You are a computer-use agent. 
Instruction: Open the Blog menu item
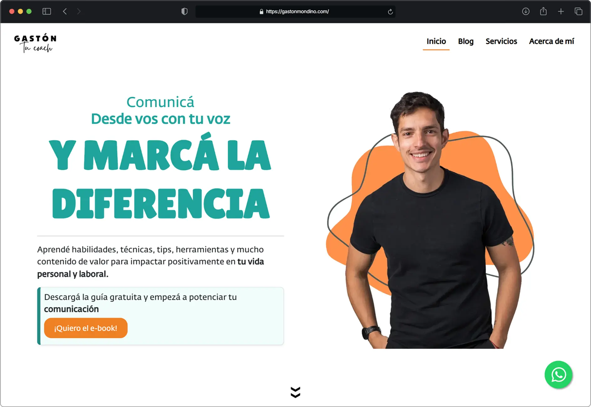466,41
